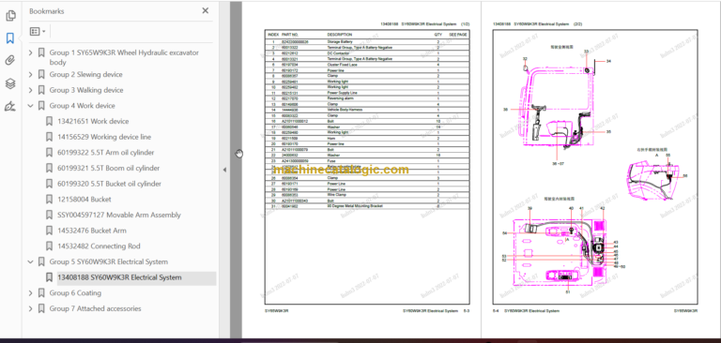Screen dimensions: 721x343
Task: Open bookmark SSY004597127 Movable Arm Assembly
Action: coord(119,215)
